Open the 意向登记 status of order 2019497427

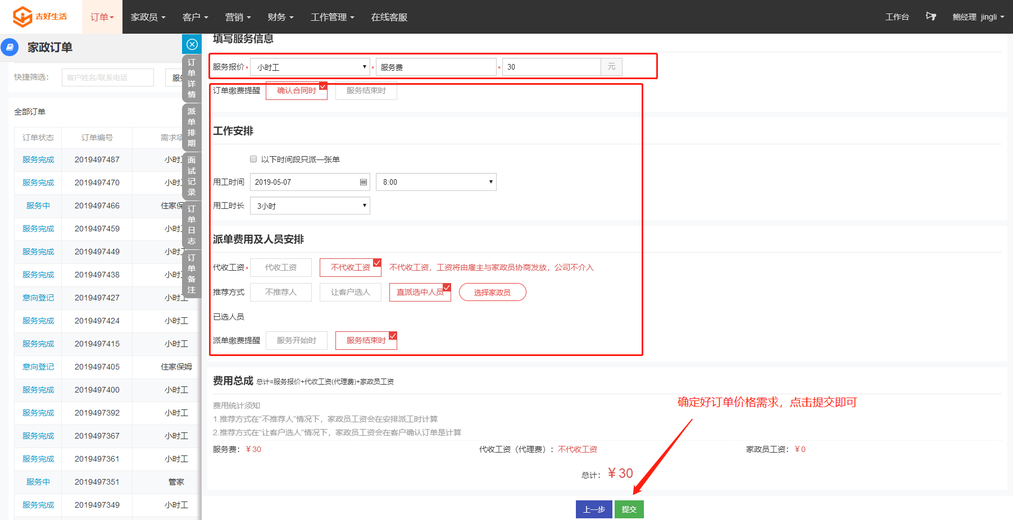click(x=38, y=298)
